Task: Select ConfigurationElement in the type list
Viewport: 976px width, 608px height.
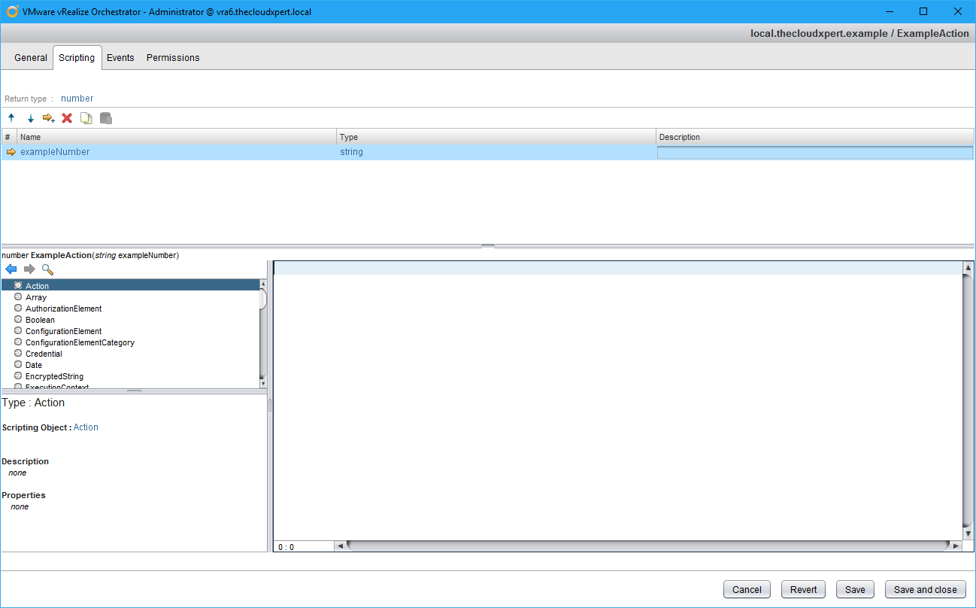Action: [x=63, y=331]
